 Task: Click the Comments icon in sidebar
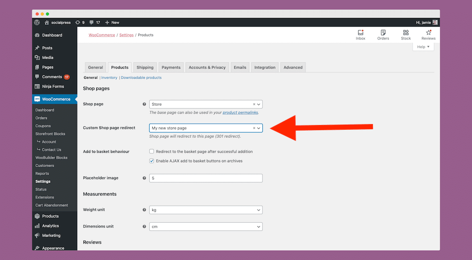point(37,77)
